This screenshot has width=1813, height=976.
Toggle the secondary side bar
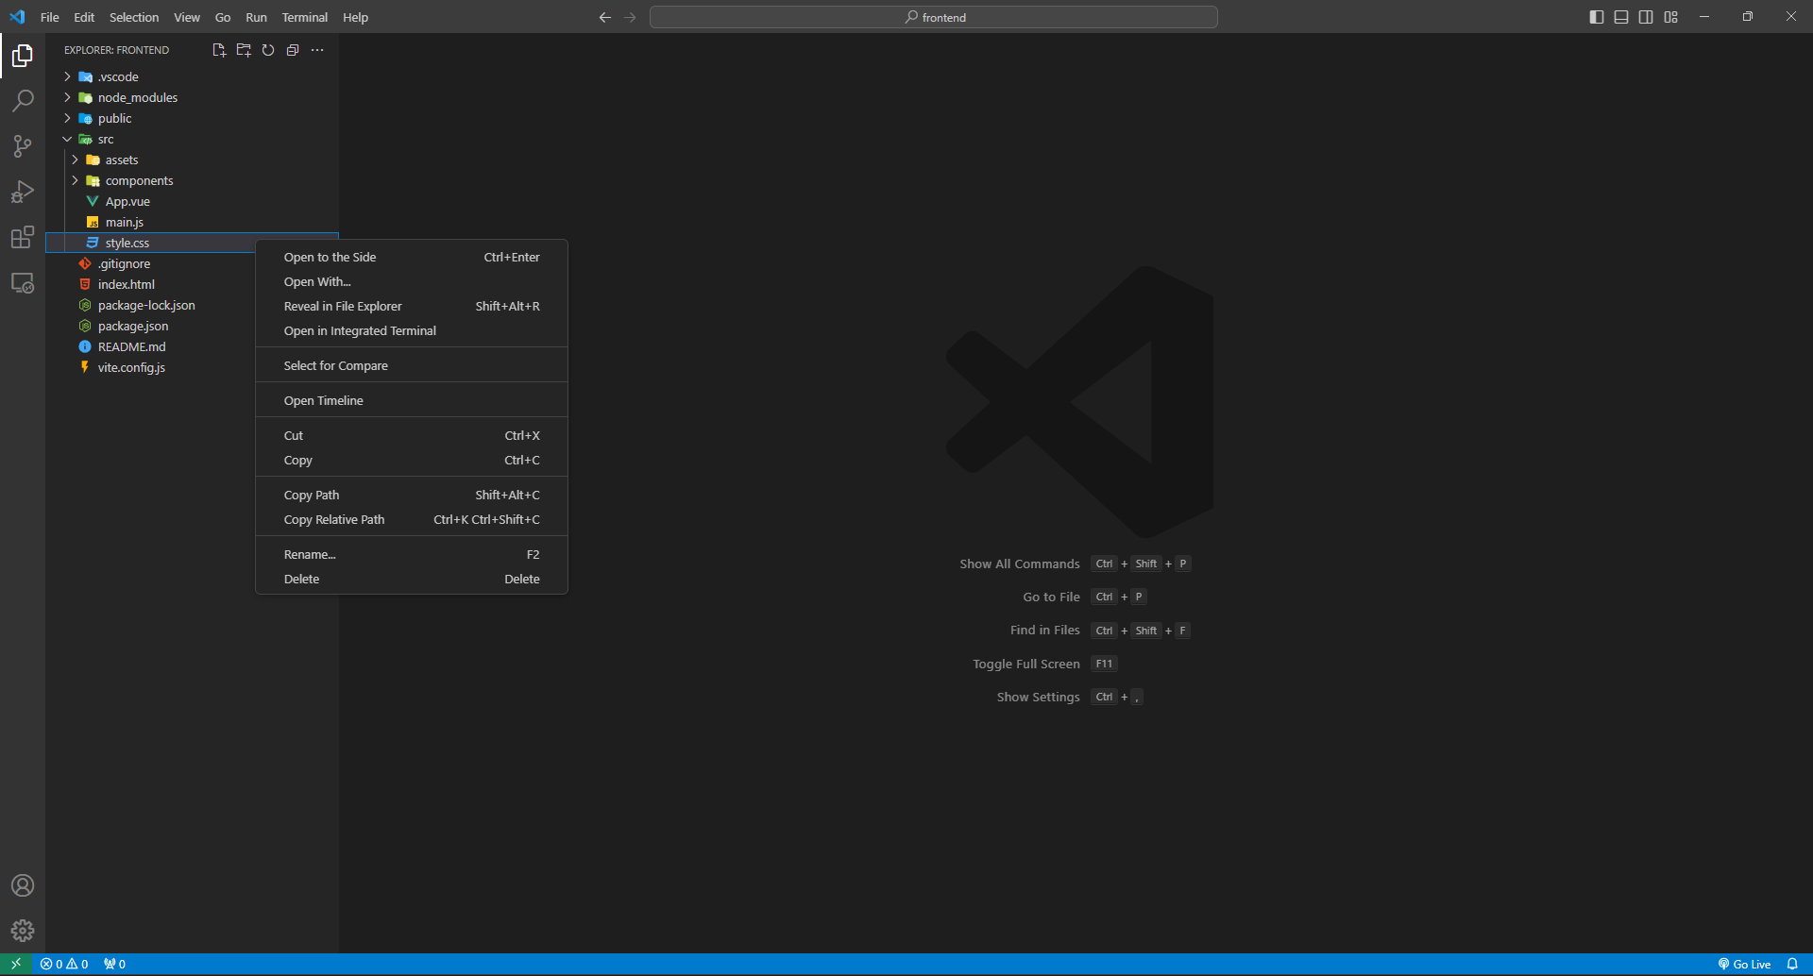point(1646,17)
